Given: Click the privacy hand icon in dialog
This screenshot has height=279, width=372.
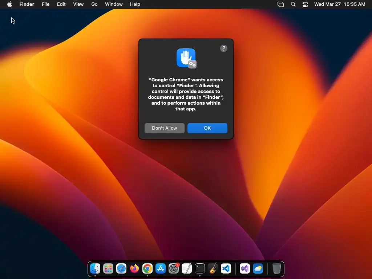Looking at the screenshot, I should [186, 58].
